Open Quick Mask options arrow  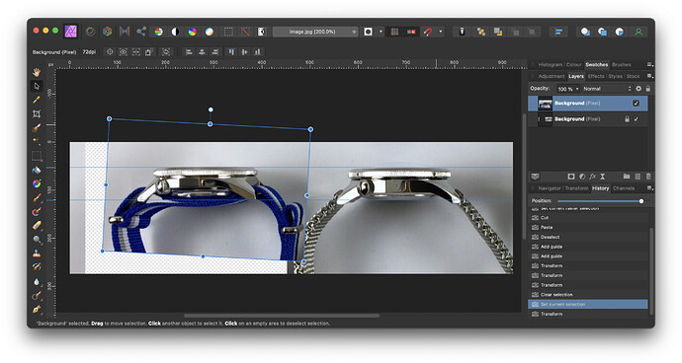381,32
